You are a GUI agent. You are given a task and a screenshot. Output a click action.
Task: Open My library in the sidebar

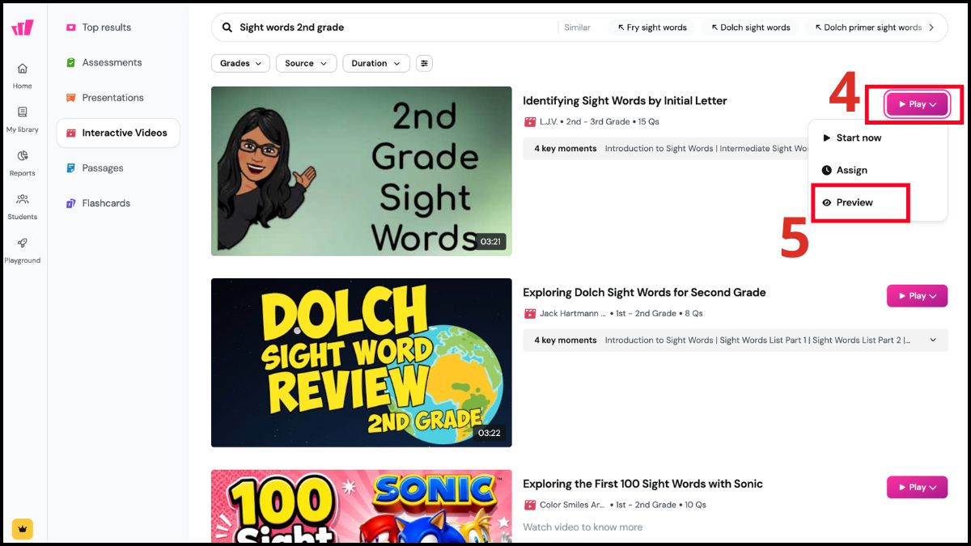click(22, 119)
